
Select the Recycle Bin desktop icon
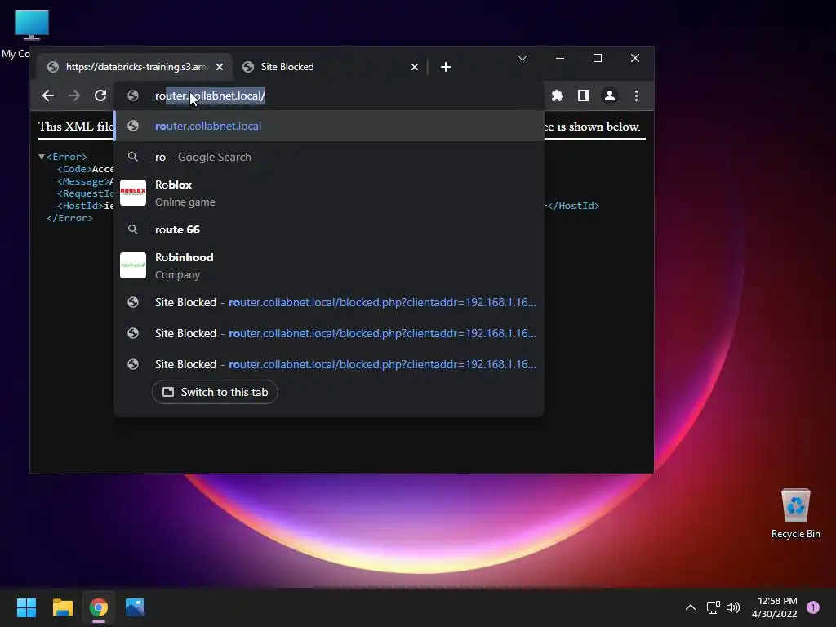pyautogui.click(x=795, y=514)
